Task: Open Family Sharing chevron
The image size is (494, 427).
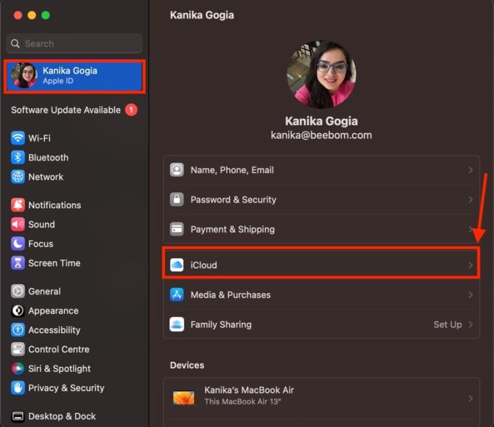Action: tap(471, 324)
